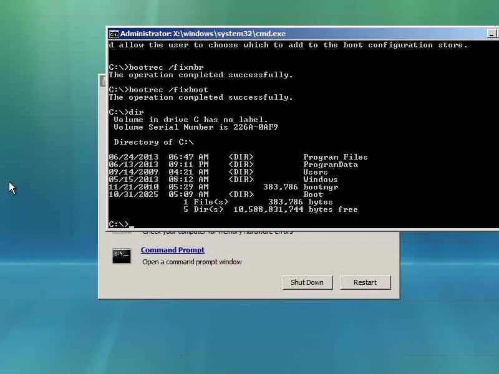Image resolution: width=499 pixels, height=374 pixels.
Task: Click the 'bootmgr' file entry
Action: (223, 187)
